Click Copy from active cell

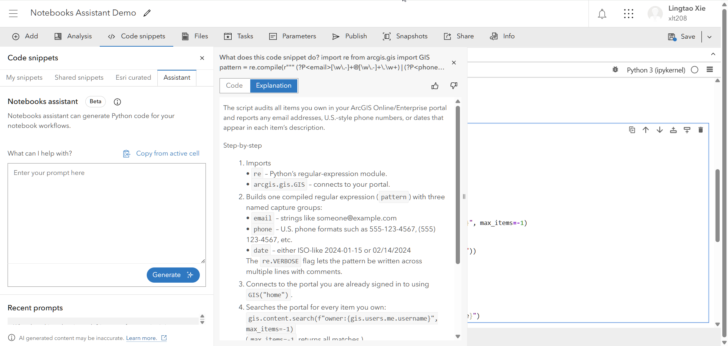pos(161,154)
